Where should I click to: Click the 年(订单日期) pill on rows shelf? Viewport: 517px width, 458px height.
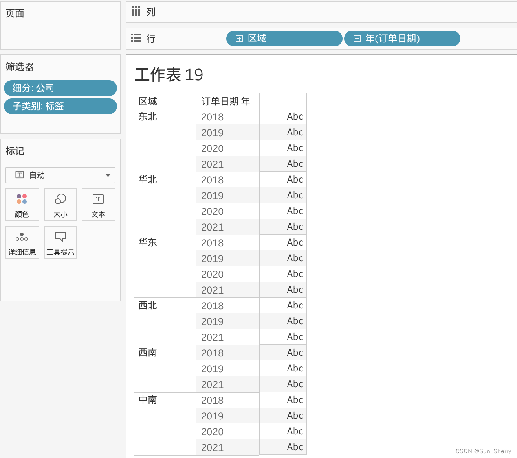coord(402,39)
